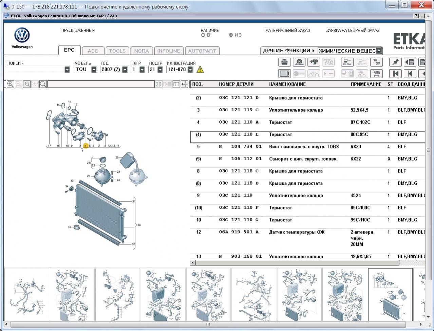
Task: Select the selected radiator thumbnail in strip
Action: click(x=390, y=294)
